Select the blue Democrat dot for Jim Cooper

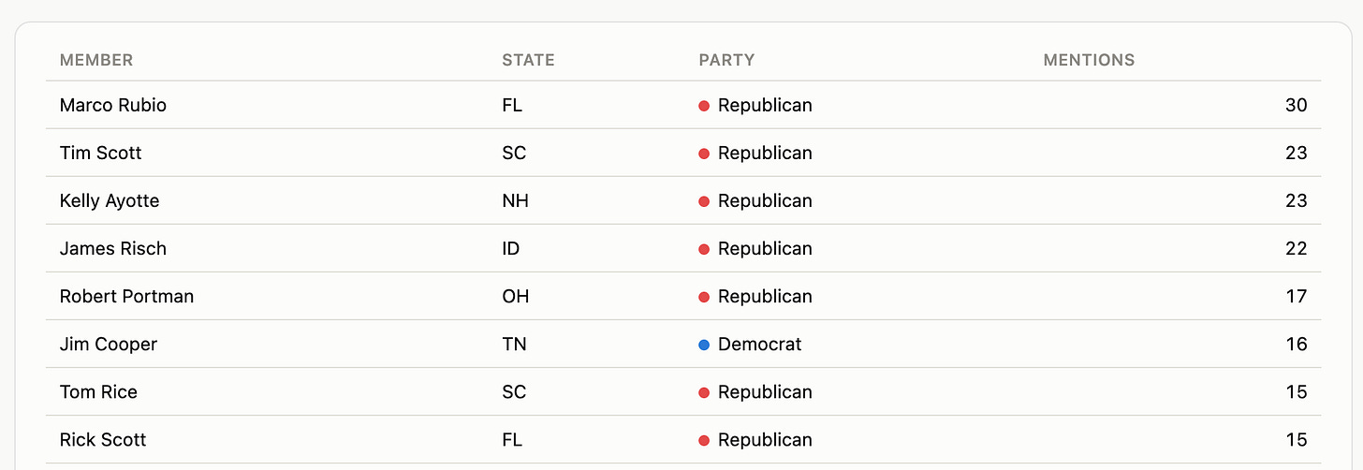click(x=704, y=345)
